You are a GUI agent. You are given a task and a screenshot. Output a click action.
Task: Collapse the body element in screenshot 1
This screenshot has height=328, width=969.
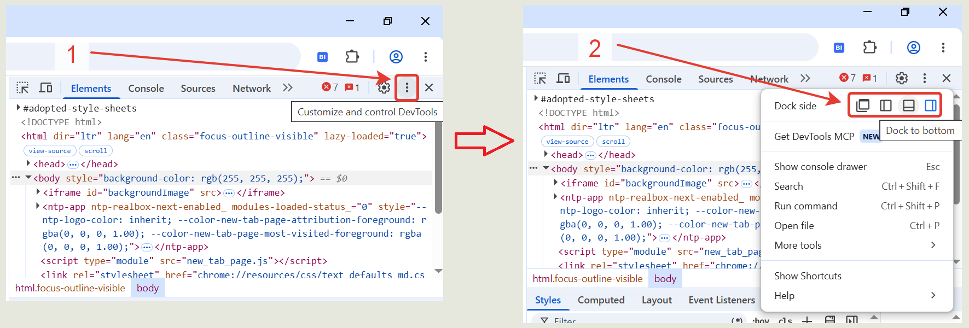click(28, 178)
